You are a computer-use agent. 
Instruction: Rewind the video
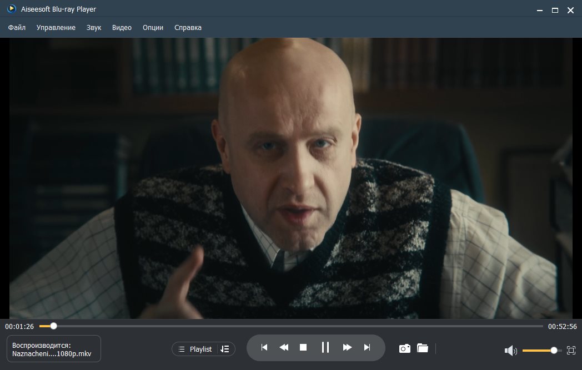[284, 348]
